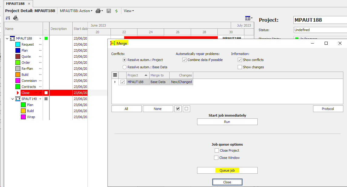Expand the MPAUT188 row arrow in Merge list
Viewport: 347px width, 187px height.
[115, 82]
